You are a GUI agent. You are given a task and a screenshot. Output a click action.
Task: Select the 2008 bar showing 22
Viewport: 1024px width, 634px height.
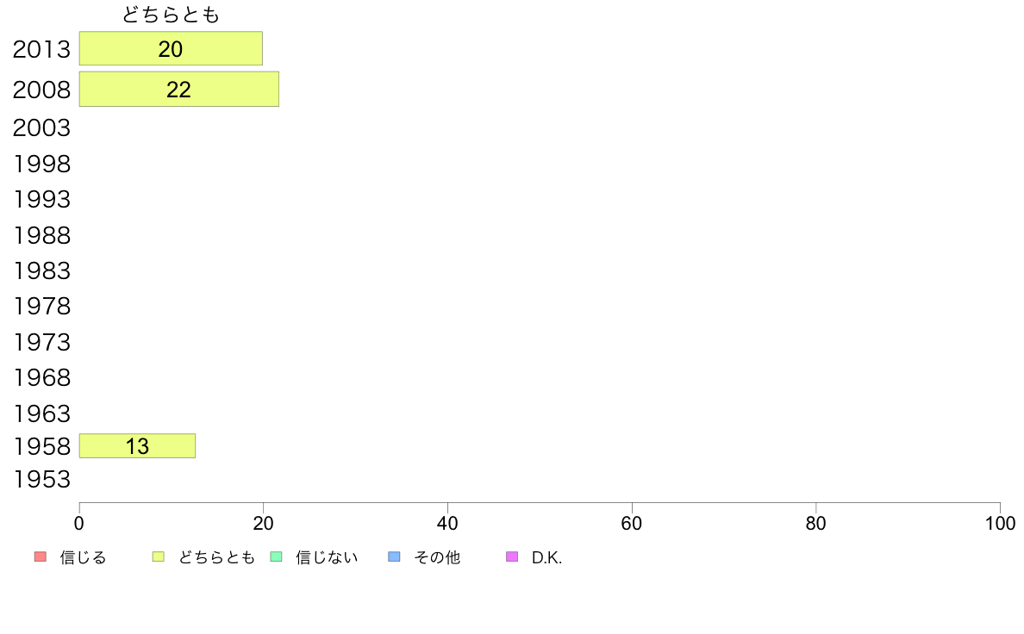point(178,90)
